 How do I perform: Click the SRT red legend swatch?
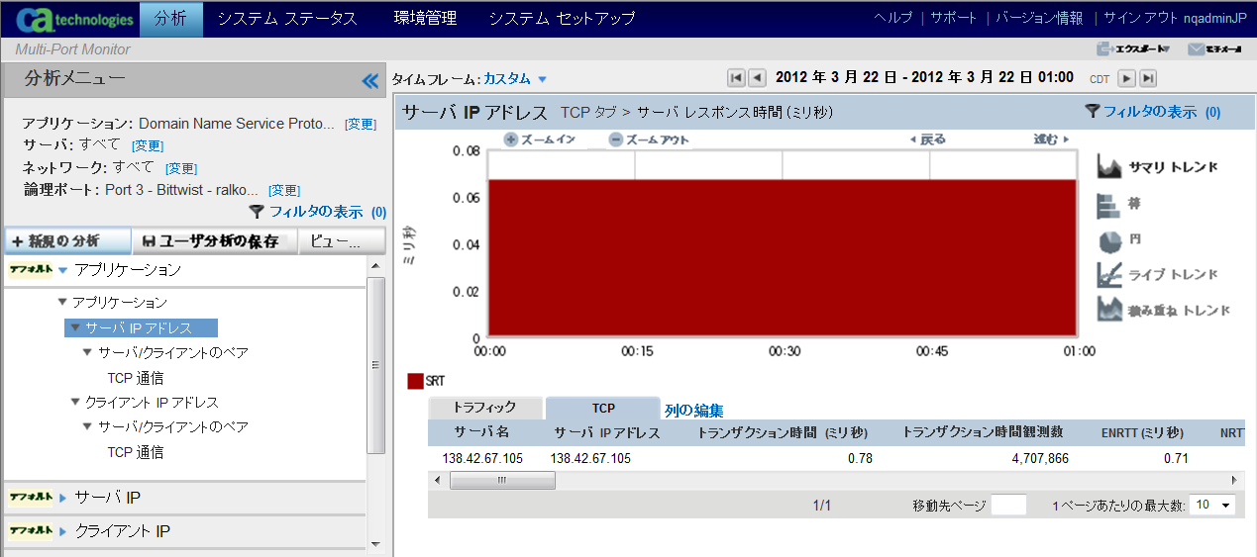pos(415,381)
